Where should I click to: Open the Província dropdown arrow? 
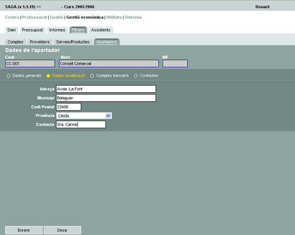pyautogui.click(x=108, y=115)
